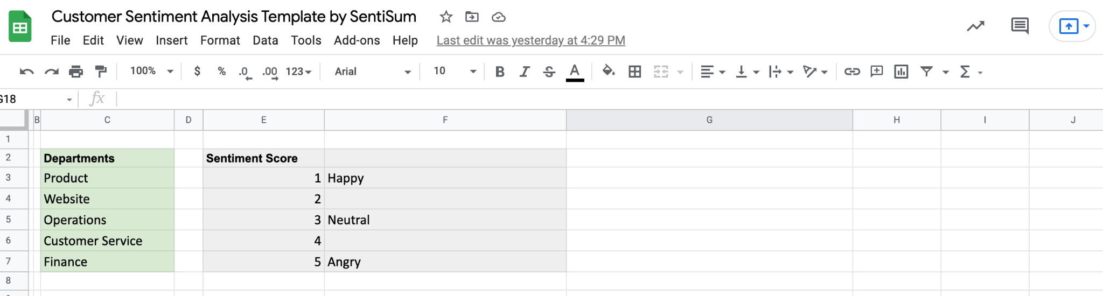1103x296 pixels.
Task: Toggle italic text style
Action: click(525, 72)
